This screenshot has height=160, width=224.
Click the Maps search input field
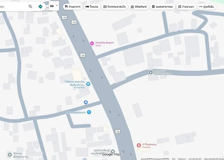click(x=13, y=6)
